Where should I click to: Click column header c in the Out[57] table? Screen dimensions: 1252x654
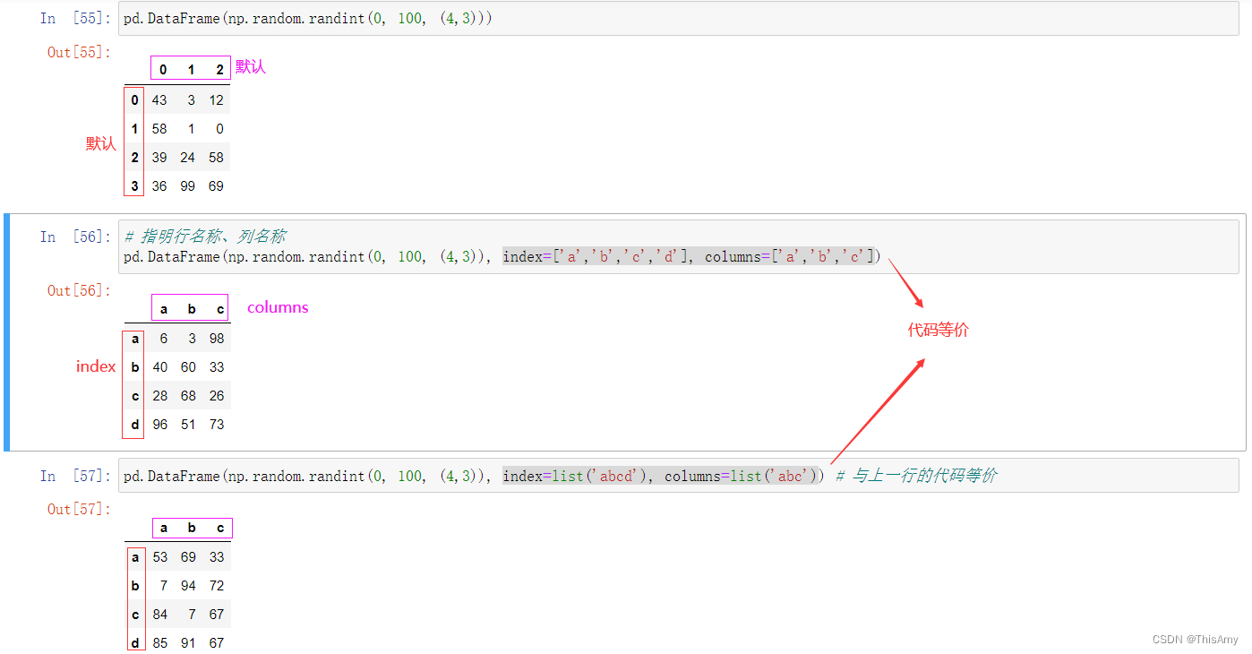[x=220, y=528]
